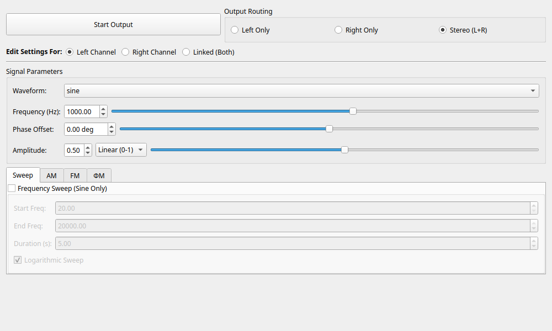Select Right Only output routing

339,30
